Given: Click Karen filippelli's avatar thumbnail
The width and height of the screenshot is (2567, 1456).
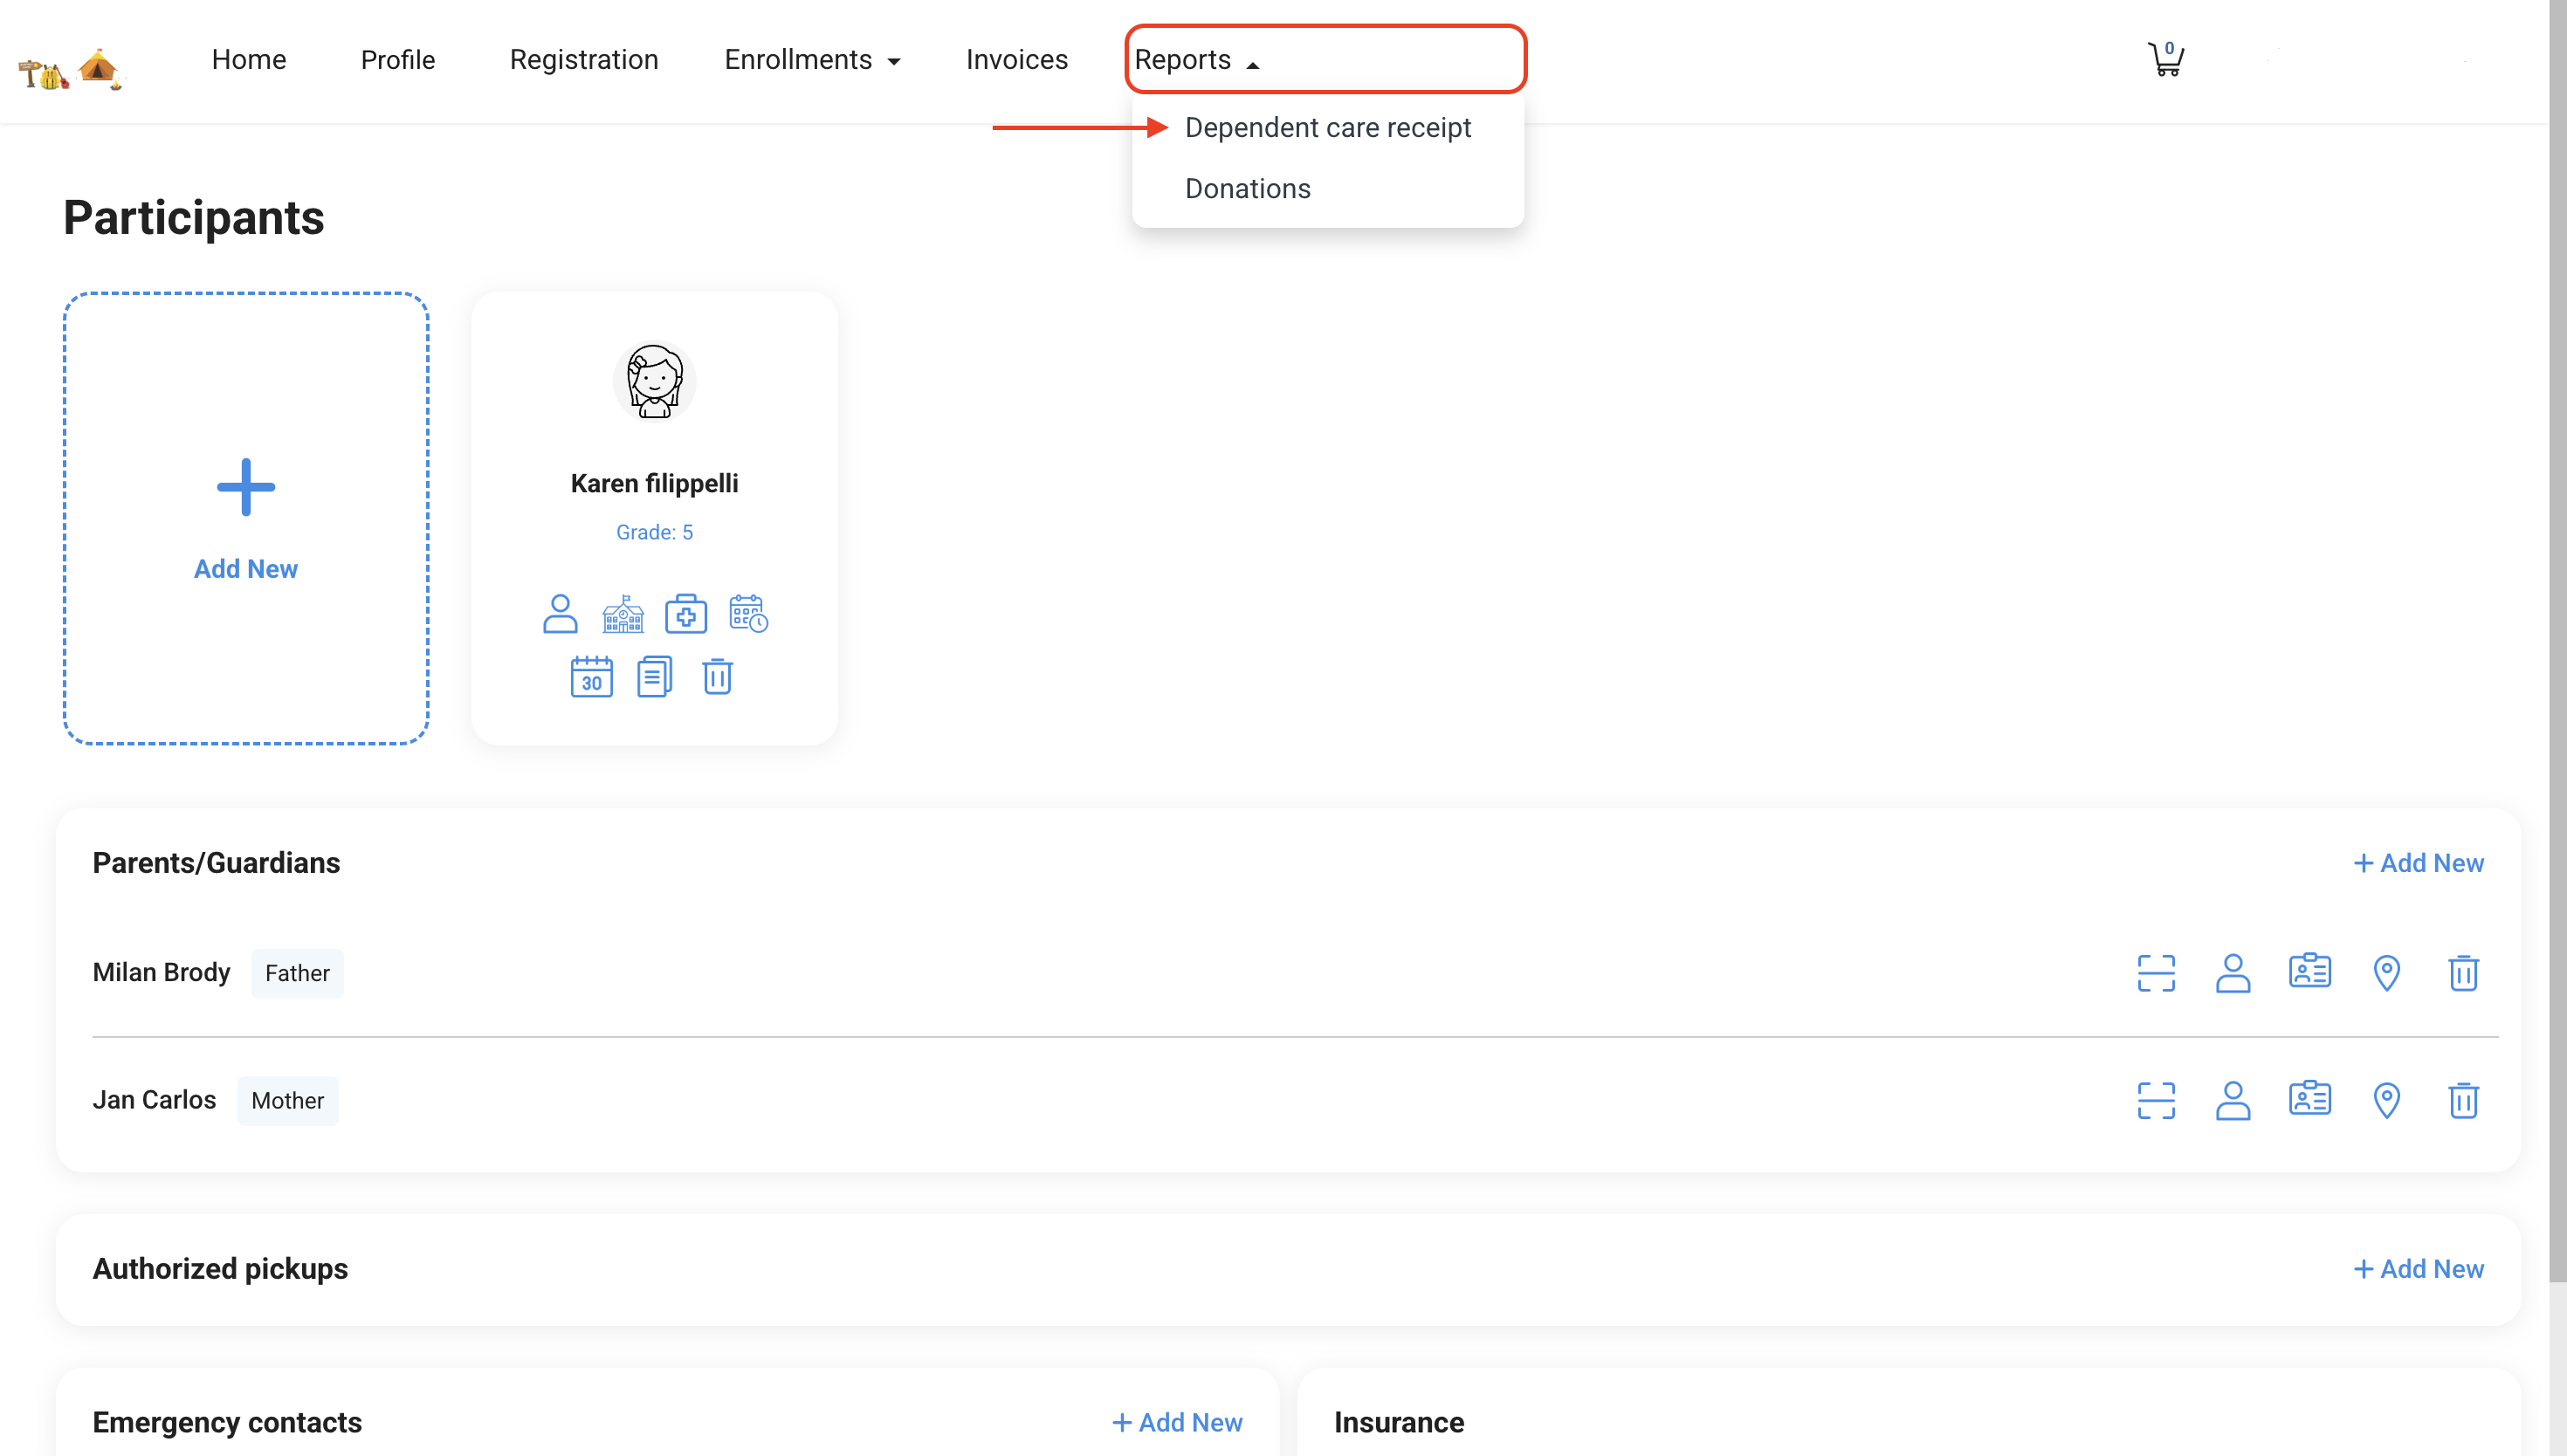Looking at the screenshot, I should [654, 381].
